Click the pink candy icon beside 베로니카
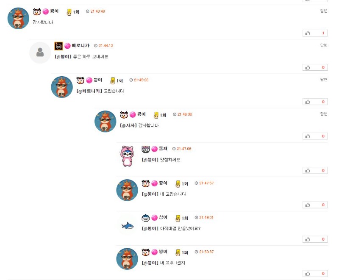Image resolution: width=339 pixels, height=280 pixels. [67, 46]
